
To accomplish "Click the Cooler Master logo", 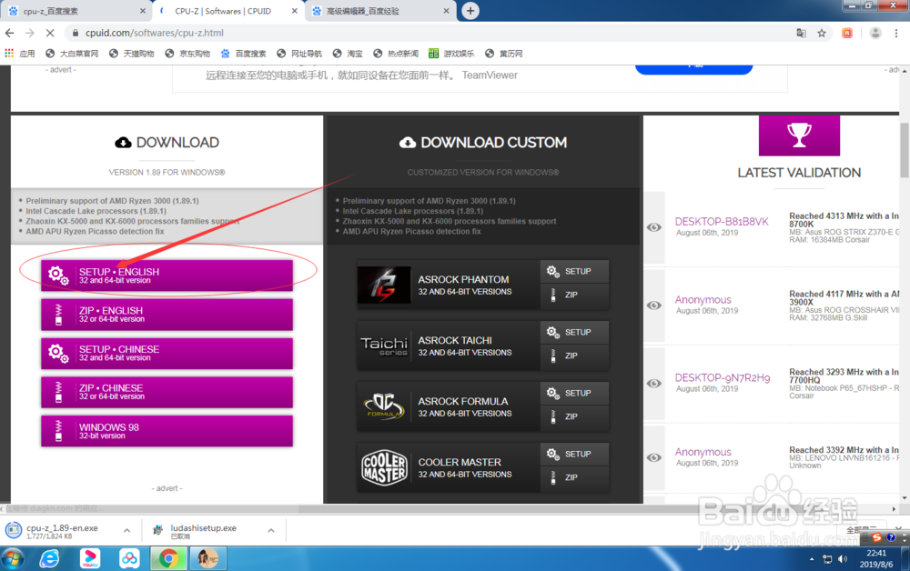I will 384,467.
